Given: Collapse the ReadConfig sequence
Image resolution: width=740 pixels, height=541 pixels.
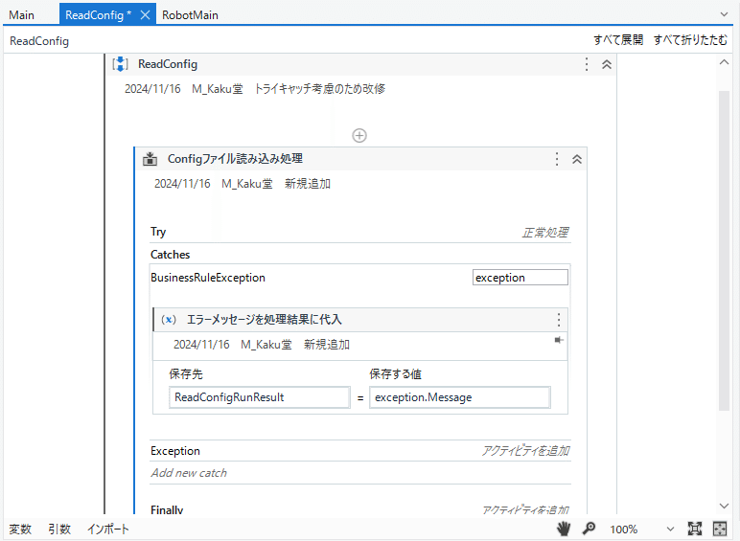Looking at the screenshot, I should pyautogui.click(x=607, y=64).
